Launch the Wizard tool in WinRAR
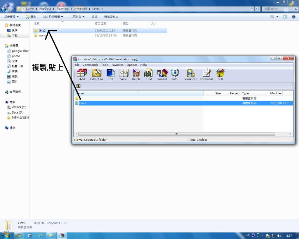 pos(162,74)
